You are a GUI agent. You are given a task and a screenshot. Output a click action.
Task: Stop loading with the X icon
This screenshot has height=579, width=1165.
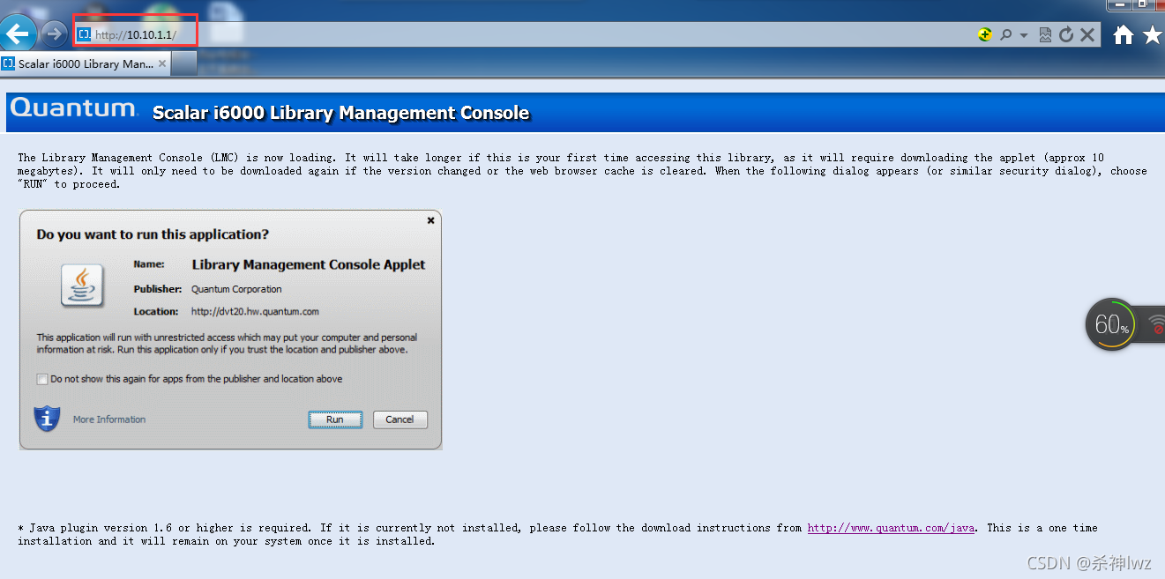point(1087,34)
